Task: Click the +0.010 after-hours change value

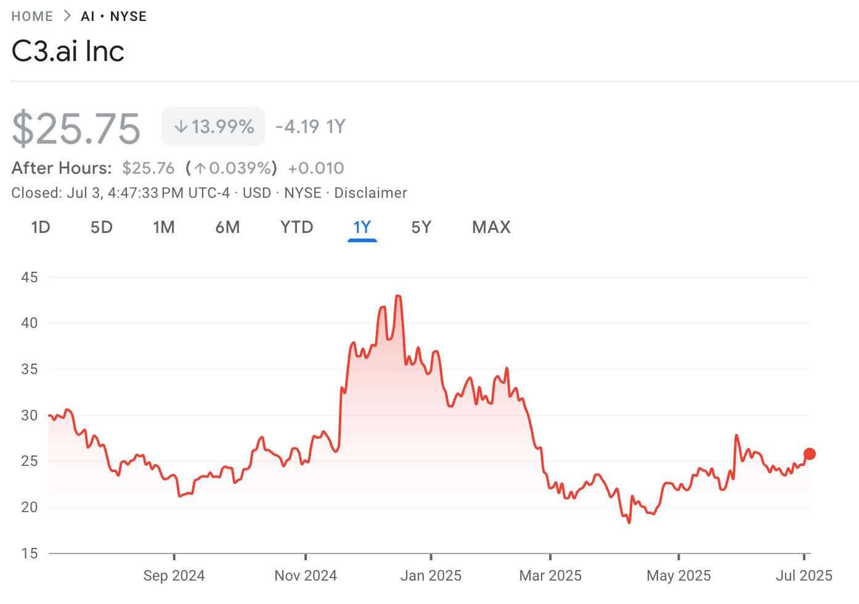Action: click(316, 168)
